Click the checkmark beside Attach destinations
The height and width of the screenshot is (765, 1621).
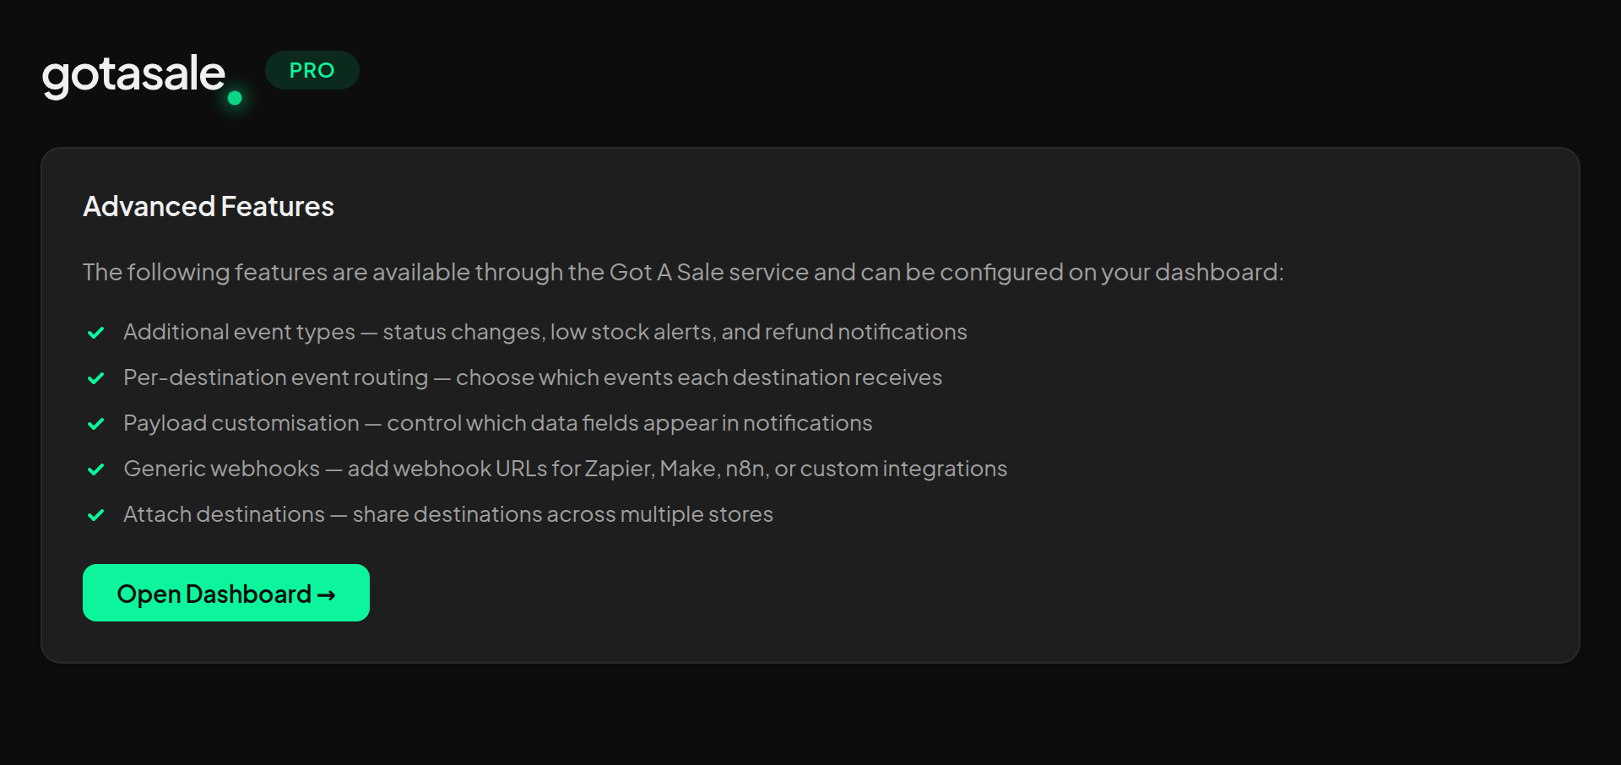point(95,515)
